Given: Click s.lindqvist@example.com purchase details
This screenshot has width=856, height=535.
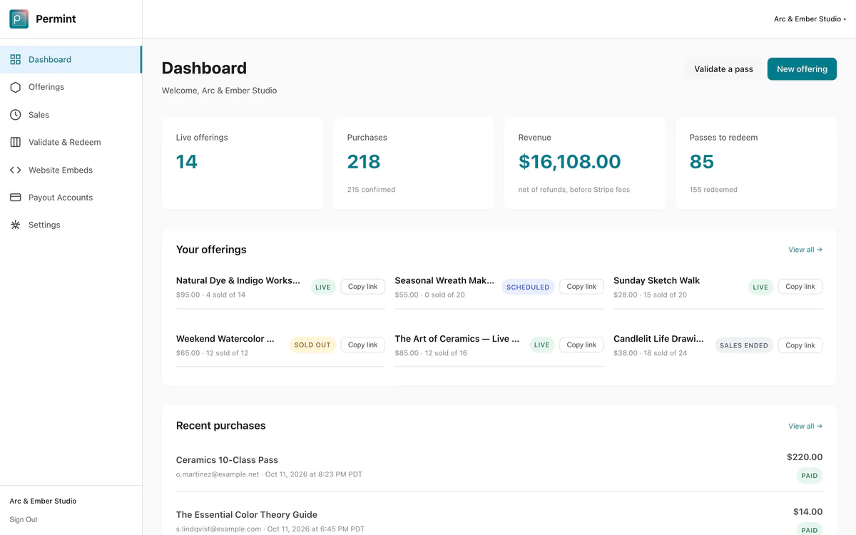Looking at the screenshot, I should pyautogui.click(x=270, y=529).
